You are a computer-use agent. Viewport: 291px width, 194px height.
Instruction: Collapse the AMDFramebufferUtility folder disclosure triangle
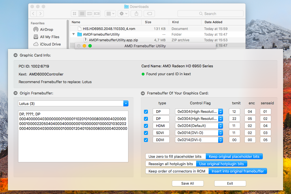tap(74, 35)
